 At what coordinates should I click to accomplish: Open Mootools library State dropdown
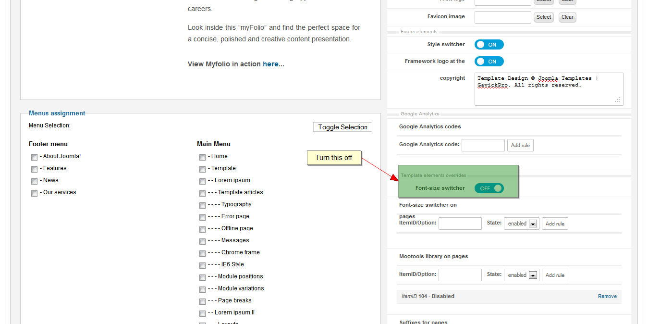[x=521, y=275]
